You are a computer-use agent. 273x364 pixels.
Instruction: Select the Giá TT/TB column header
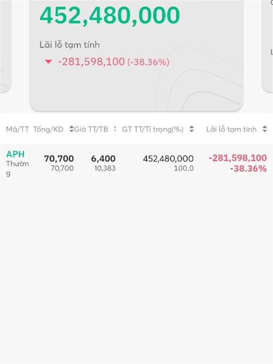(91, 129)
